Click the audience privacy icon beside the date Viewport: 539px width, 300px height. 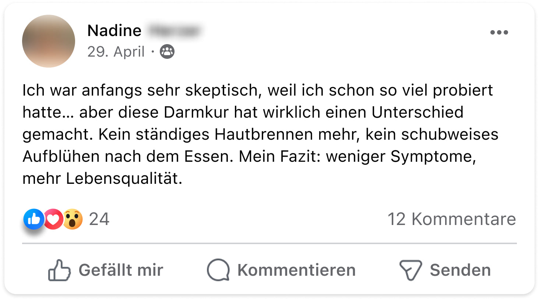point(167,52)
